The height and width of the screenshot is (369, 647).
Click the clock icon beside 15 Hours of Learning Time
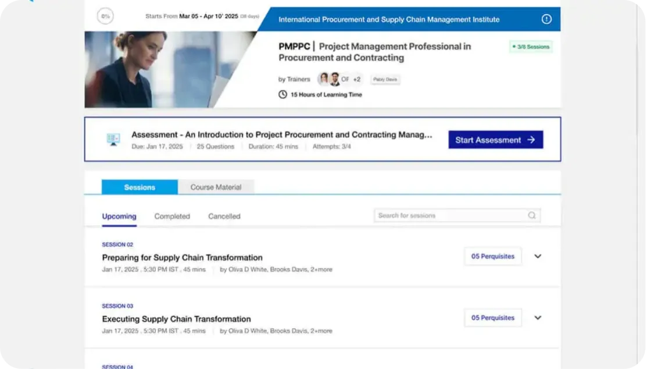point(283,94)
